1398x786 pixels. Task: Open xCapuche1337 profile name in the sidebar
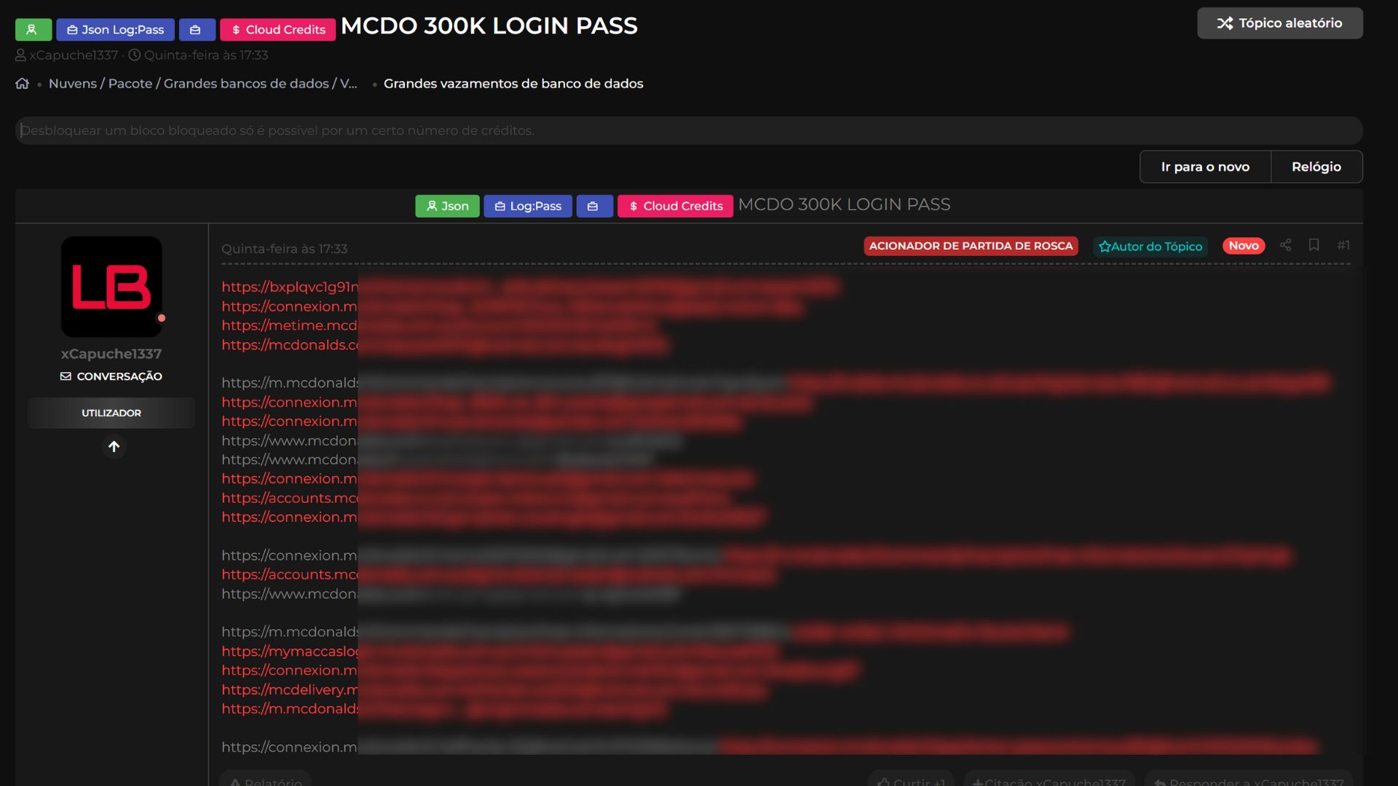click(x=111, y=354)
